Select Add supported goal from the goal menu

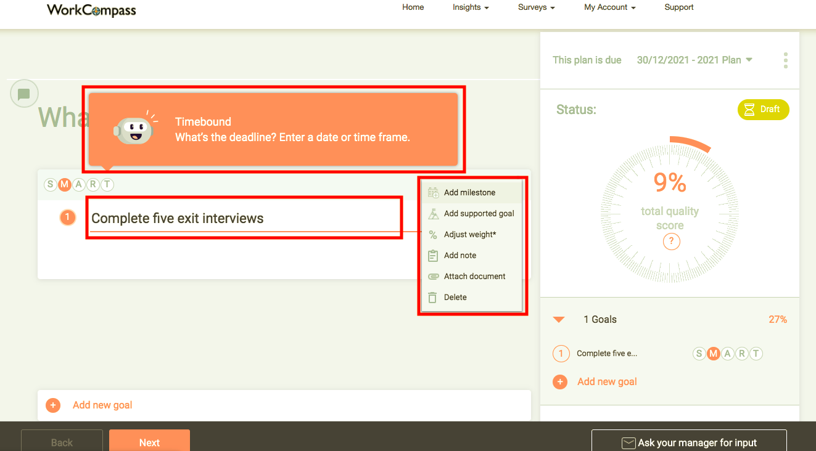pos(480,213)
